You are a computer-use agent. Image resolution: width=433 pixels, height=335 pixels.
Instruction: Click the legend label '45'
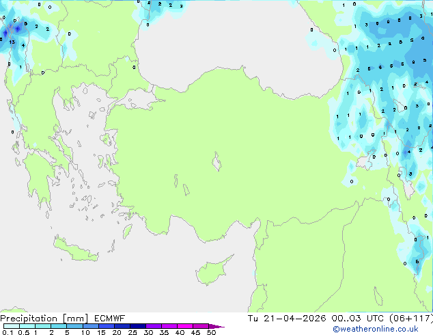[x=195, y=332]
